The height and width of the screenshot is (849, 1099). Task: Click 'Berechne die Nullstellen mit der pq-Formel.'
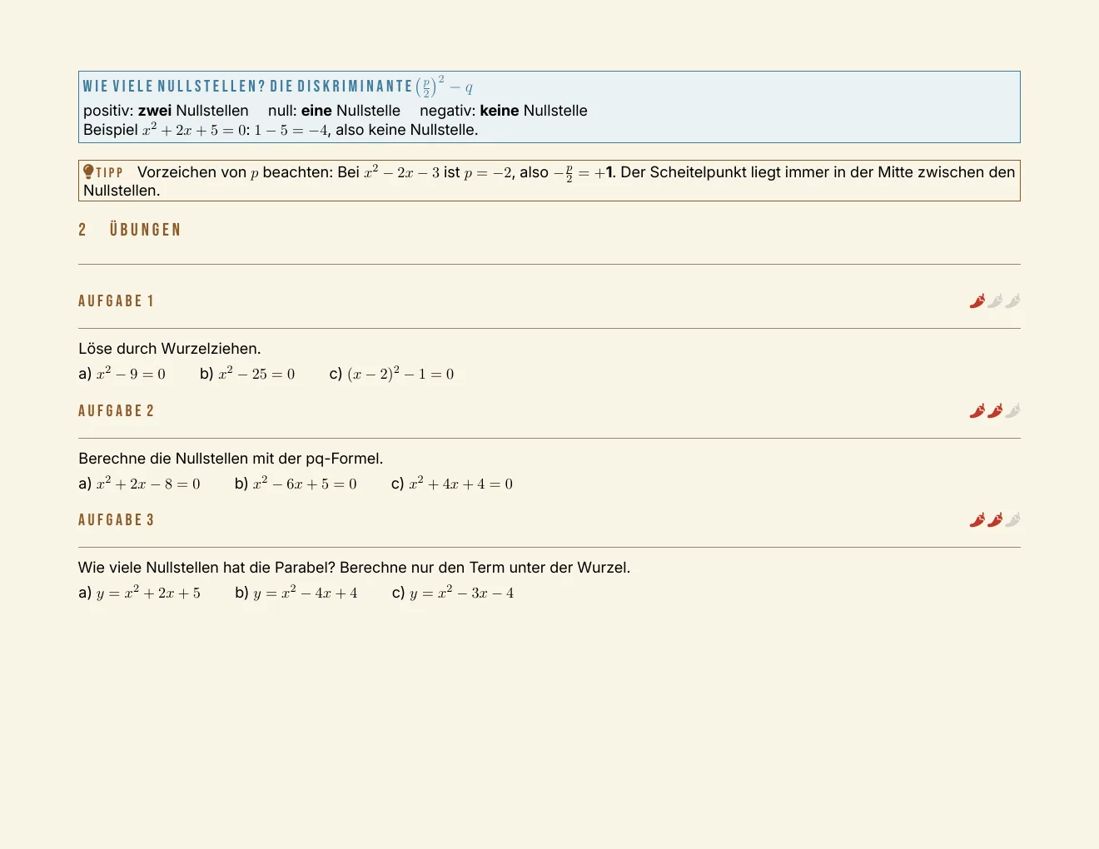(231, 459)
